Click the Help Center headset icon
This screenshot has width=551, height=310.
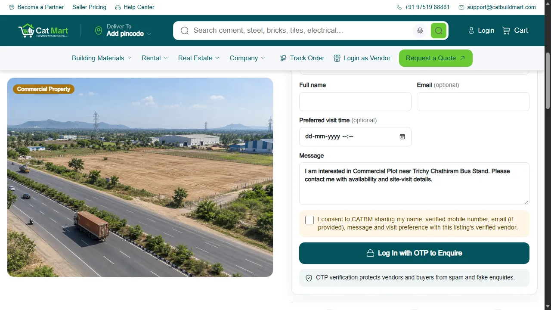coord(118,7)
